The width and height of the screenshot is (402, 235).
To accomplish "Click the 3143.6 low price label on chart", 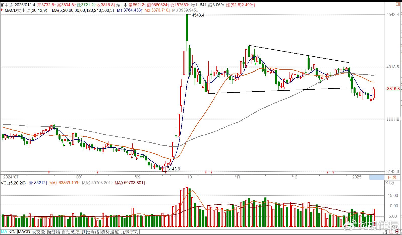I will [174, 169].
